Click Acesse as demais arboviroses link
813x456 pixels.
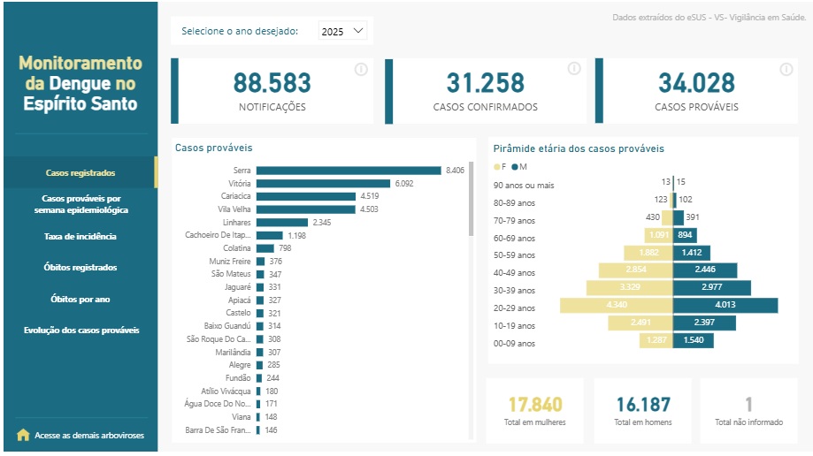click(88, 435)
